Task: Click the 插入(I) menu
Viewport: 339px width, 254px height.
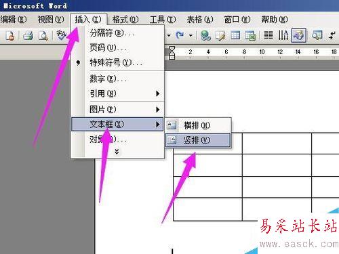Action: point(88,20)
